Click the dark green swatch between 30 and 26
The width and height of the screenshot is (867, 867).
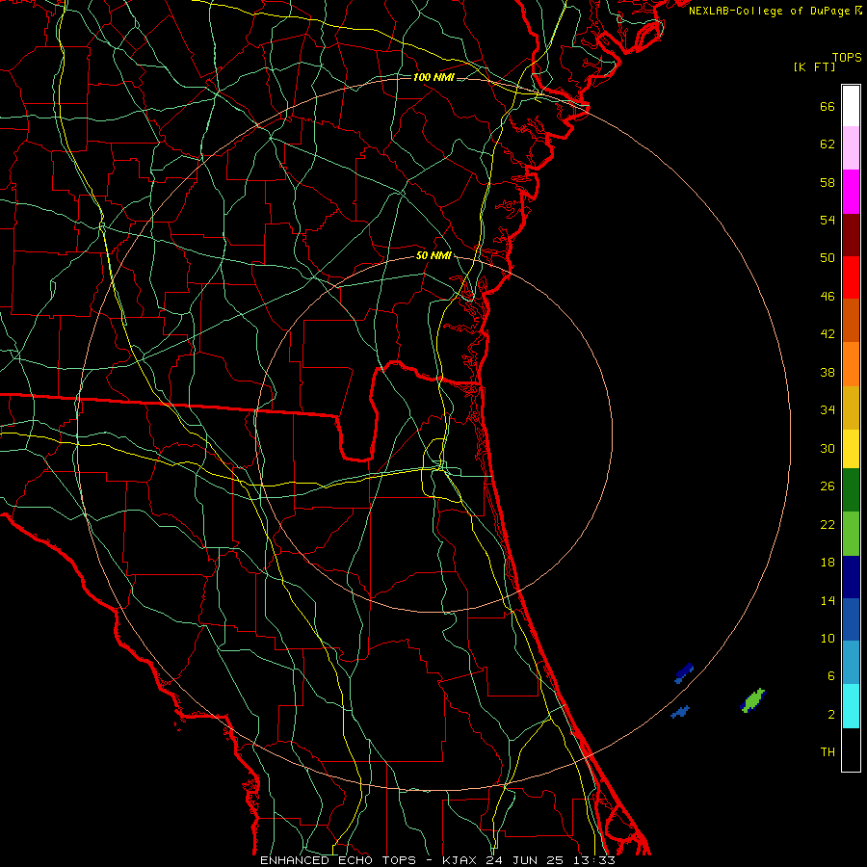[x=851, y=490]
